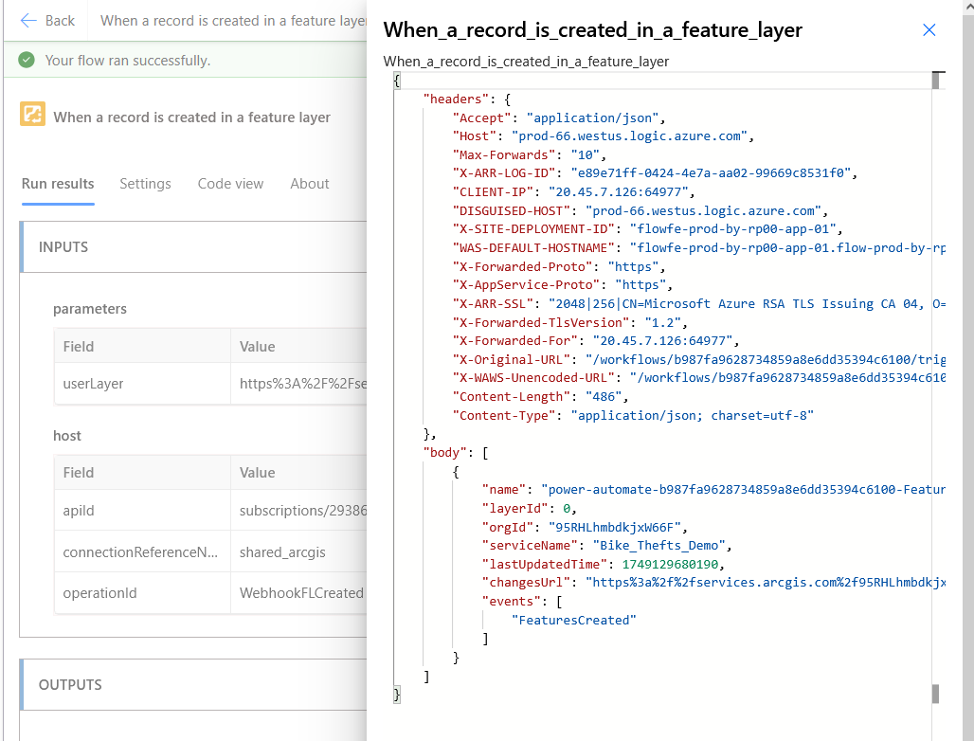Switch to the Settings tab
Viewport: 974px width, 741px height.
tap(145, 184)
